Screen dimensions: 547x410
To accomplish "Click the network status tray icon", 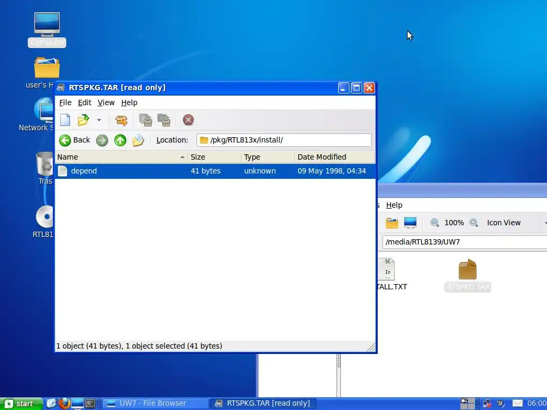I will coord(487,404).
